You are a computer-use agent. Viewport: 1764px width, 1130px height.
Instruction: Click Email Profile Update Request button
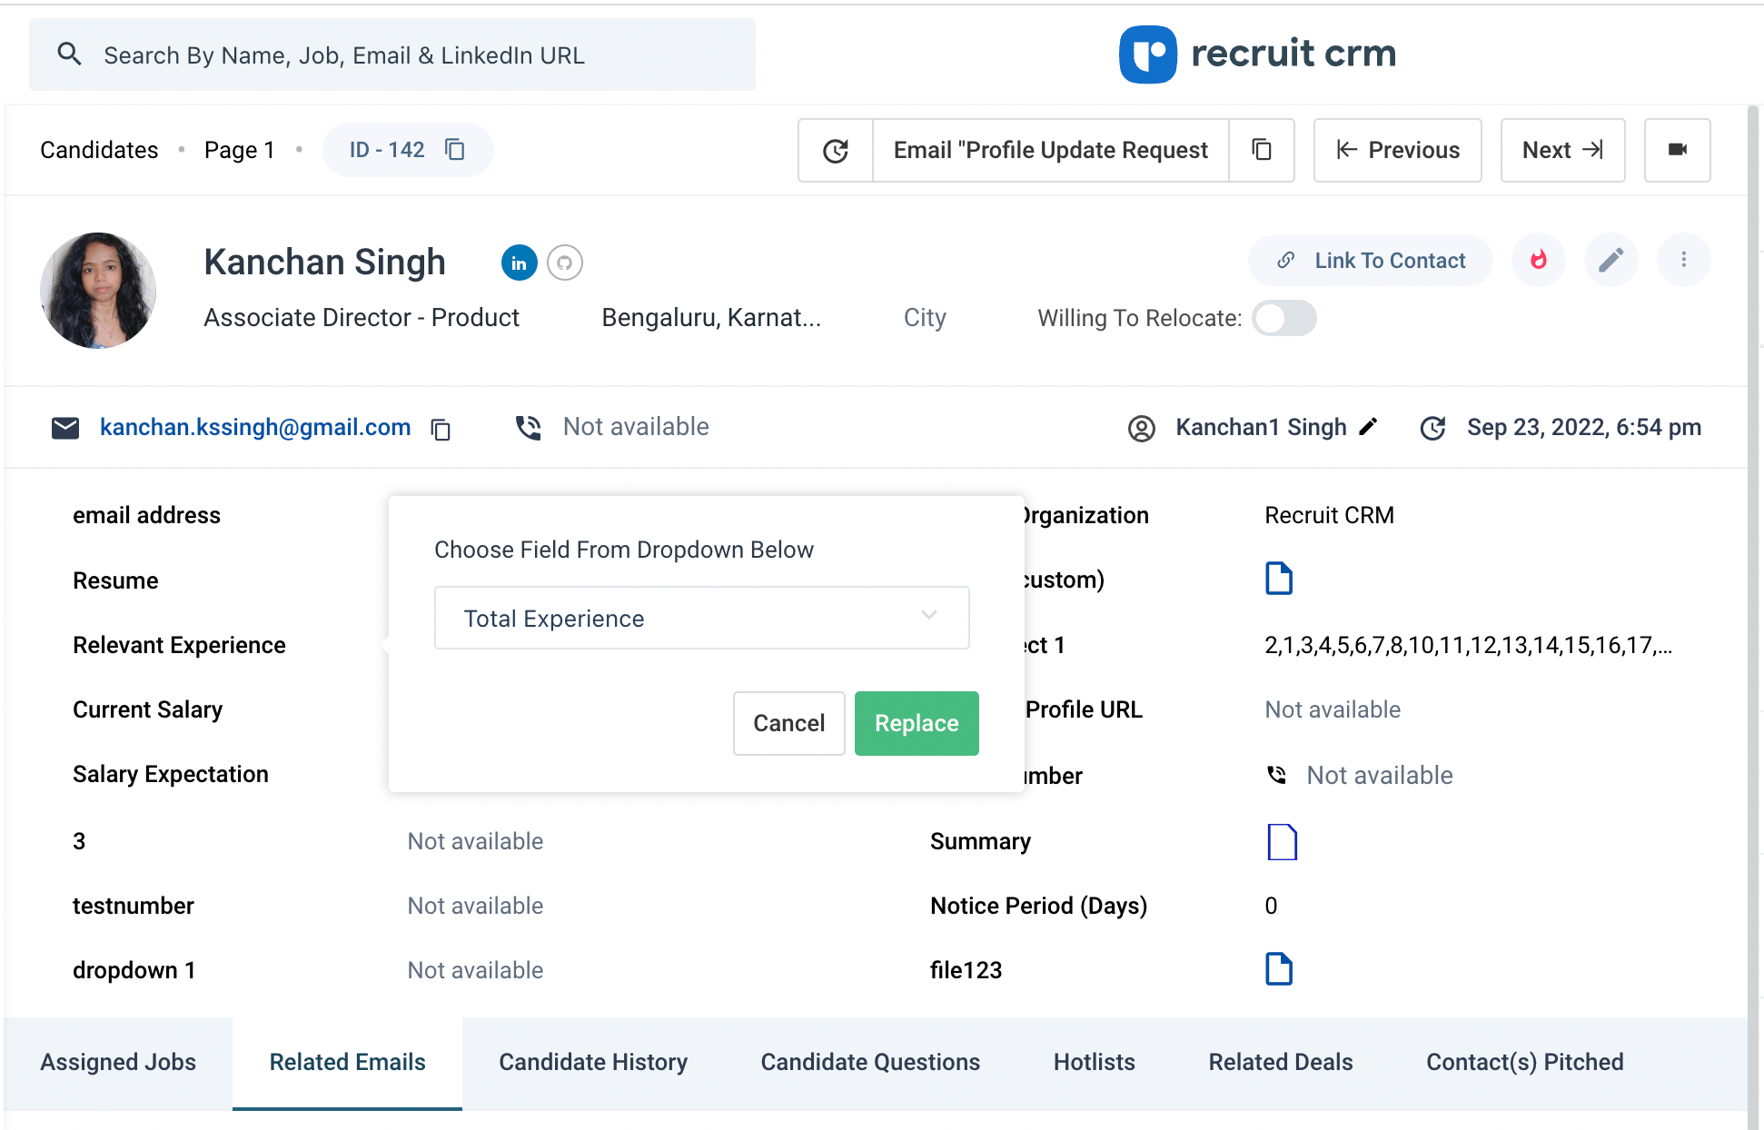[1051, 150]
